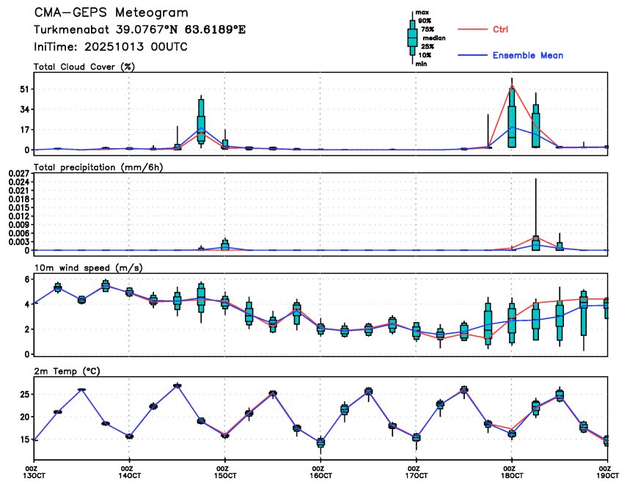
Task: Select the "Ctrl" legend label
Action: pyautogui.click(x=500, y=29)
